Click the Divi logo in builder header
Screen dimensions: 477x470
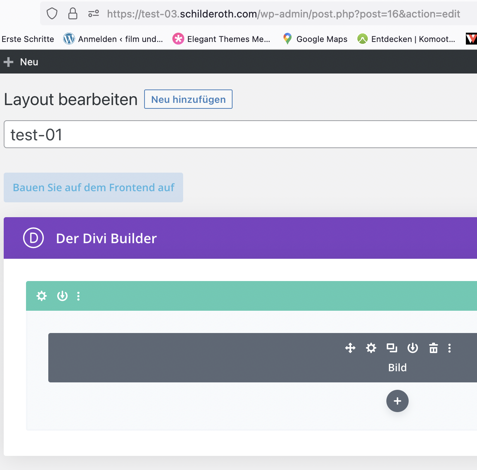[x=33, y=238]
